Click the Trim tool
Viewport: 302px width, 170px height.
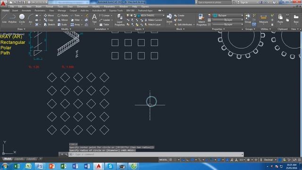click(75, 16)
